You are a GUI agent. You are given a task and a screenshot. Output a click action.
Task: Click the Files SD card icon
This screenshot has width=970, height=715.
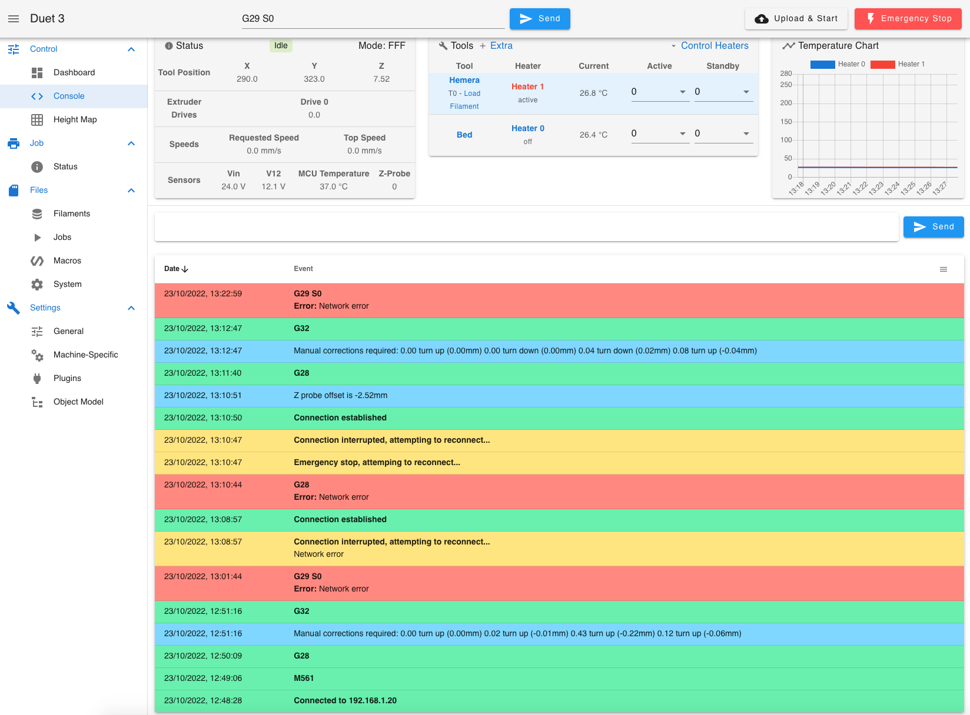[14, 191]
